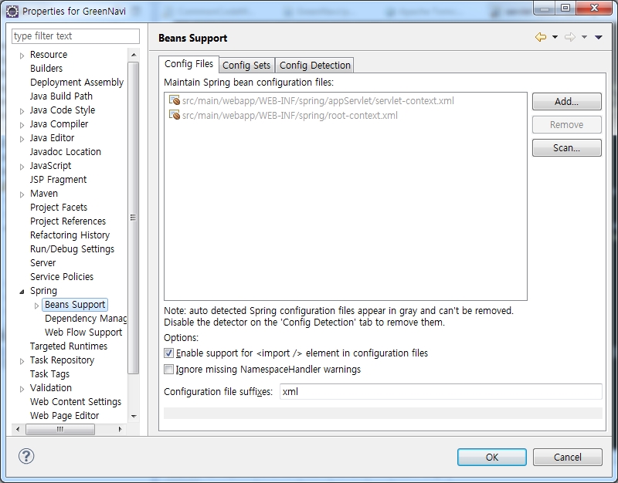Toggle Enable support for import element checkbox

(x=169, y=353)
